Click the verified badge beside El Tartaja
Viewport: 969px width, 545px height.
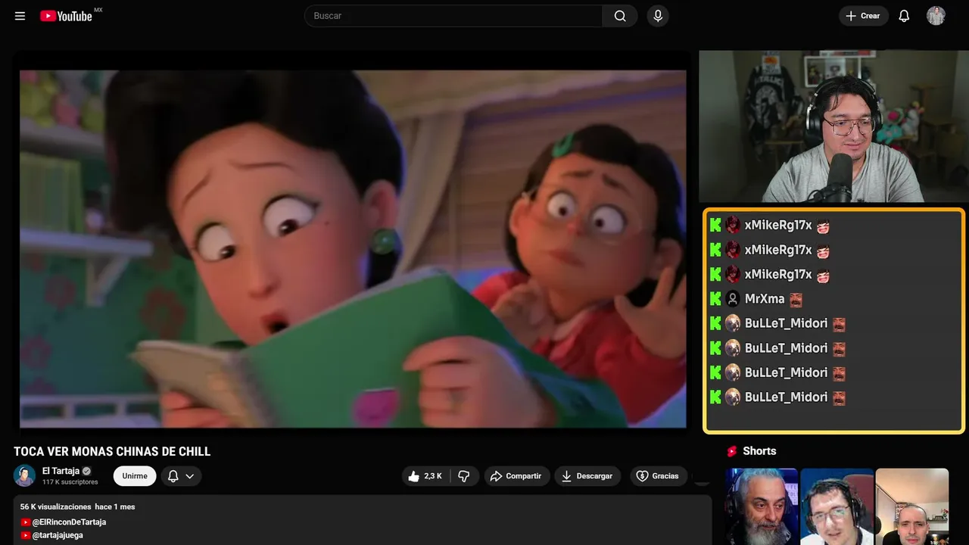coord(87,471)
